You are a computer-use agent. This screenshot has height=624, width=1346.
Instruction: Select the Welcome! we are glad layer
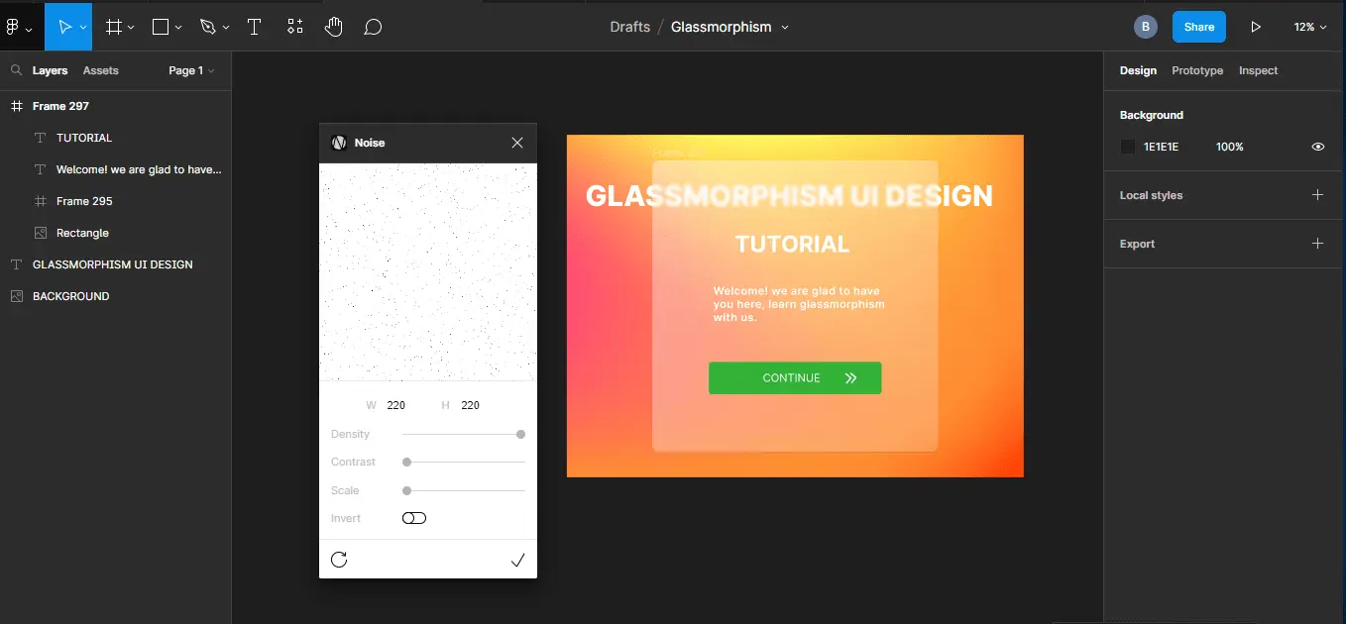[115, 169]
